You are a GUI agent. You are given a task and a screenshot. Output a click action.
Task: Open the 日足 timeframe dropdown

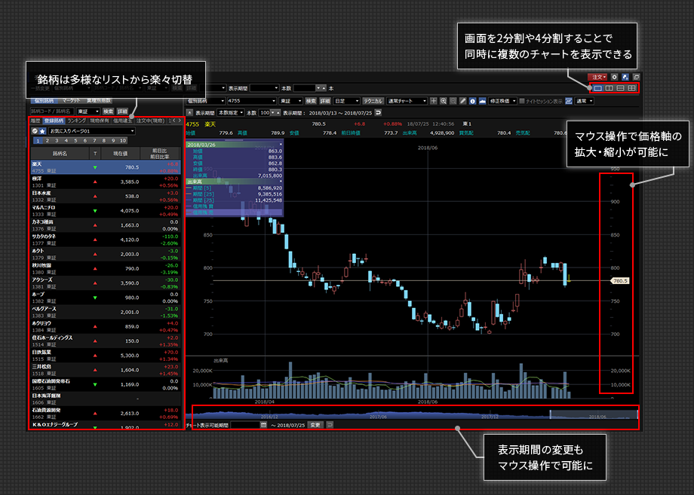tap(346, 101)
